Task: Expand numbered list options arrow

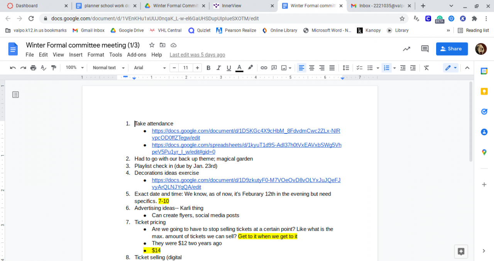Action: pos(394,68)
